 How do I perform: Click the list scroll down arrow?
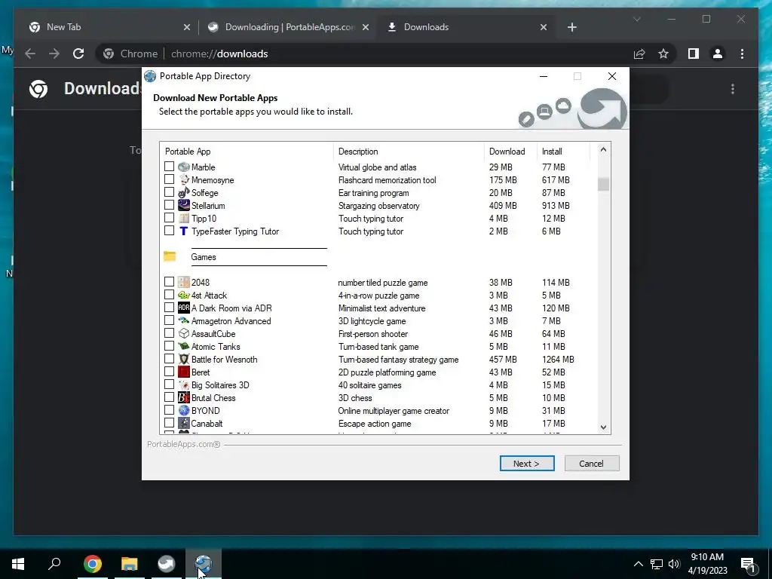[603, 427]
